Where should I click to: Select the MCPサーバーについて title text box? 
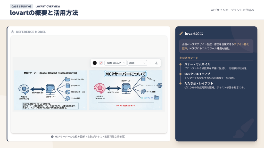click(x=126, y=74)
